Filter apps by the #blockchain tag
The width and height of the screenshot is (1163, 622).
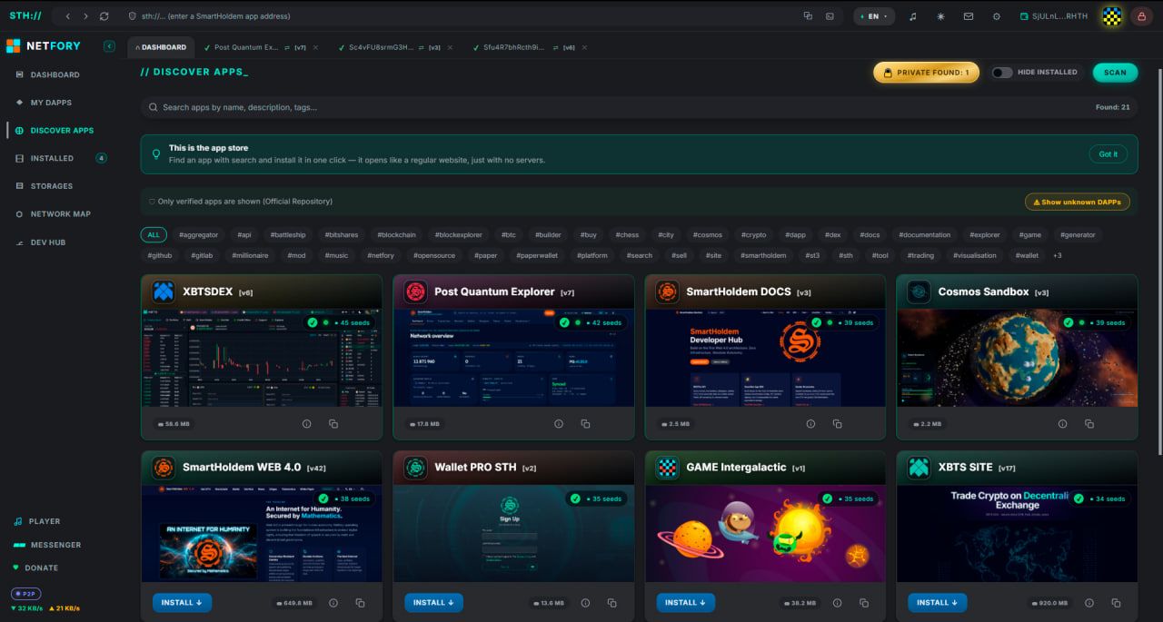[396, 234]
